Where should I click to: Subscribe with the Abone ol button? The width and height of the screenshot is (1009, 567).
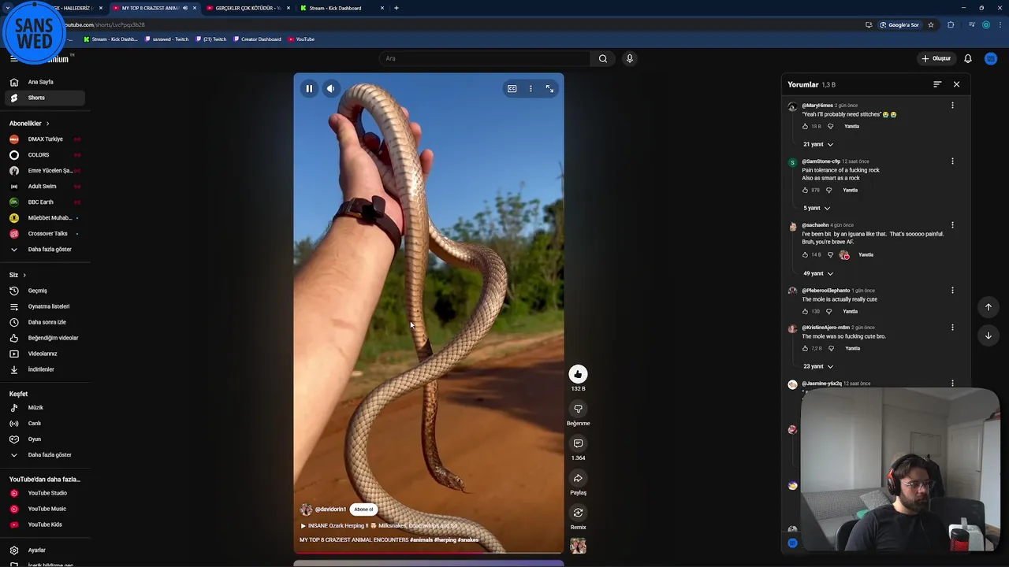click(x=363, y=510)
